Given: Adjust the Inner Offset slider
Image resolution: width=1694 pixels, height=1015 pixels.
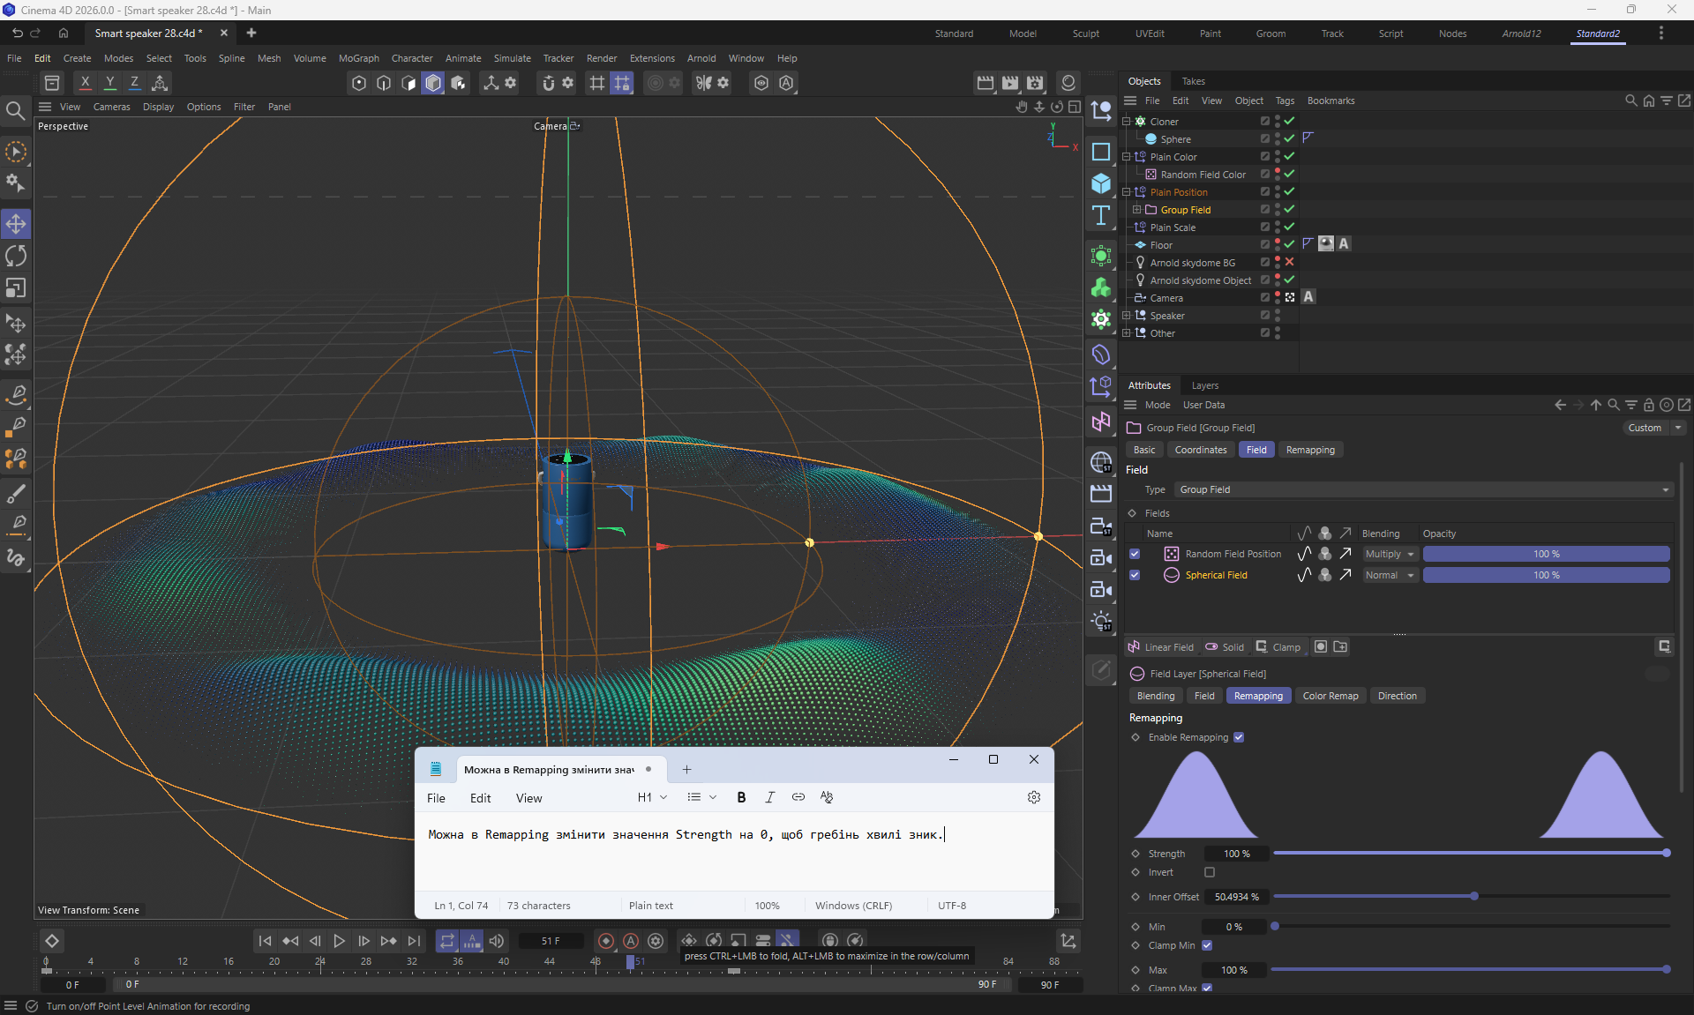Looking at the screenshot, I should coord(1473,897).
